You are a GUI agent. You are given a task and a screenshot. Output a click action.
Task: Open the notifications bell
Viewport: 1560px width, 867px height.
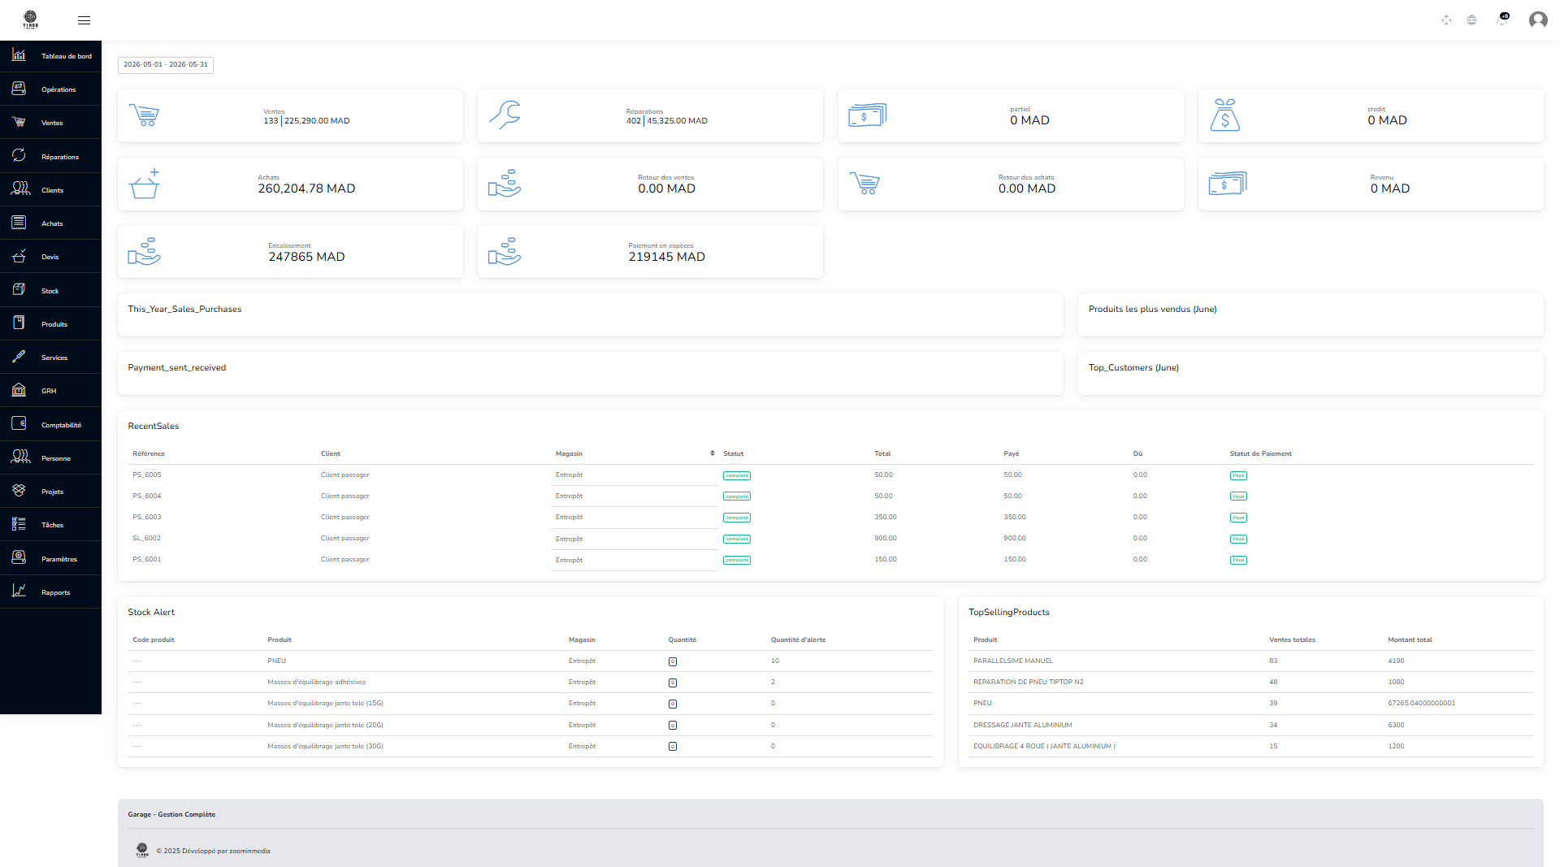pyautogui.click(x=1501, y=20)
